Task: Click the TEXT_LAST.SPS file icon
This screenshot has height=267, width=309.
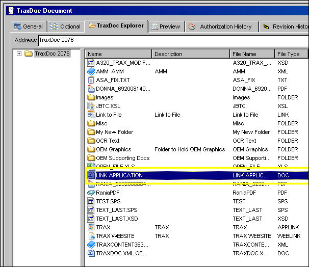Action: pos(91,210)
